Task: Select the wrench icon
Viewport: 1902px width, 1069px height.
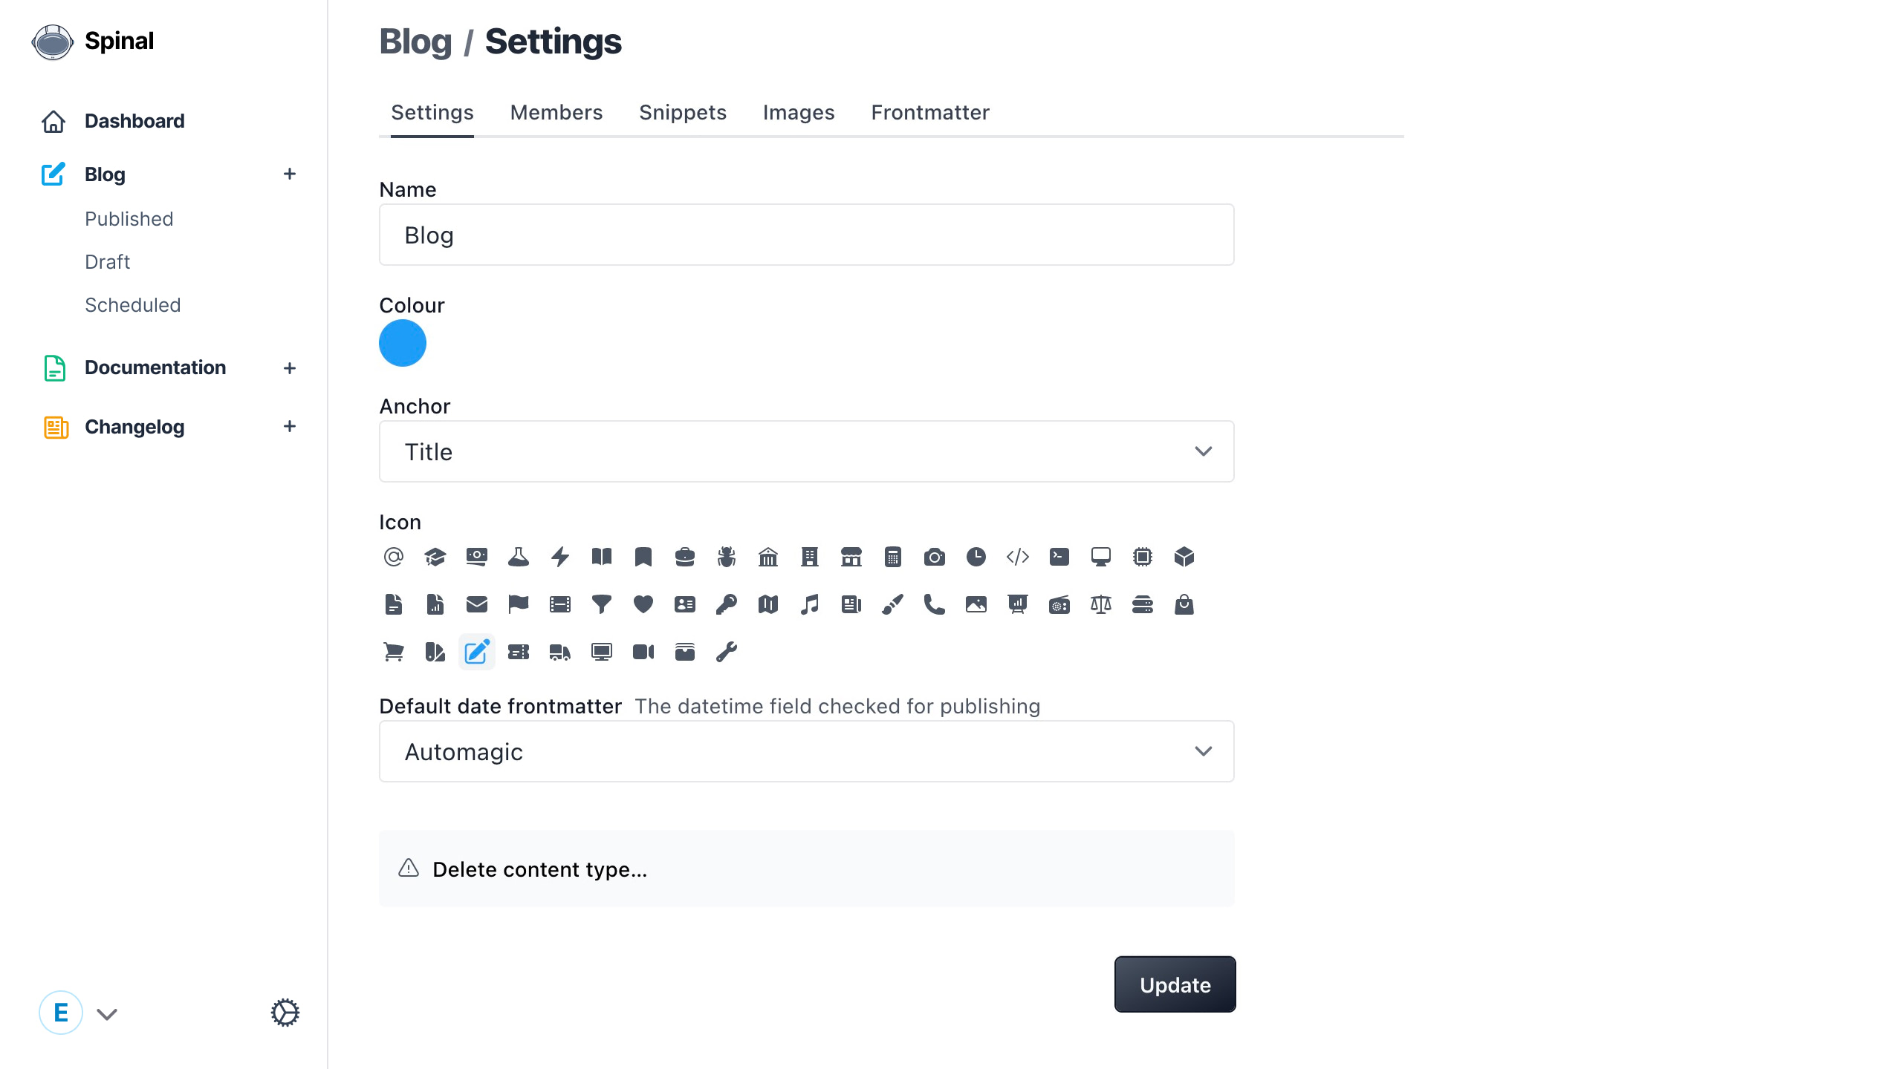Action: click(x=727, y=652)
